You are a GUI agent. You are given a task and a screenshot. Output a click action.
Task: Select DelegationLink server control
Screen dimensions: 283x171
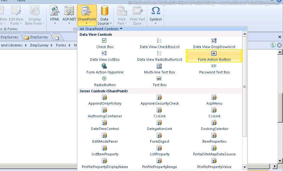tap(160, 125)
